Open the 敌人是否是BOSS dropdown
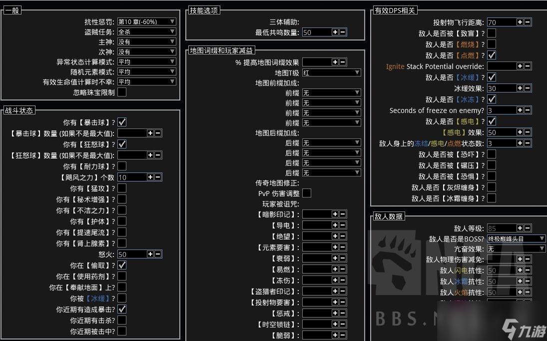This screenshot has width=547, height=341. point(517,238)
